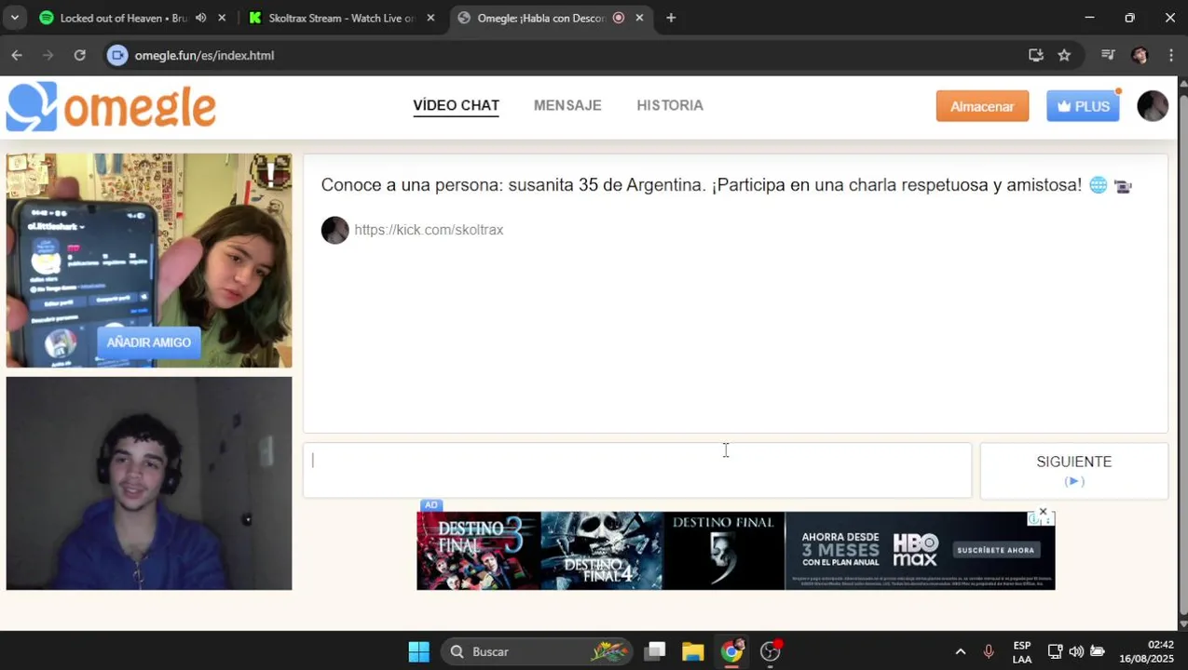
Task: Go back to the previous page
Action: pyautogui.click(x=17, y=55)
